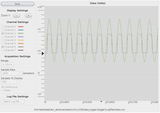
Task: Increase Samples To Display with plus stepper
Action: tap(17, 82)
